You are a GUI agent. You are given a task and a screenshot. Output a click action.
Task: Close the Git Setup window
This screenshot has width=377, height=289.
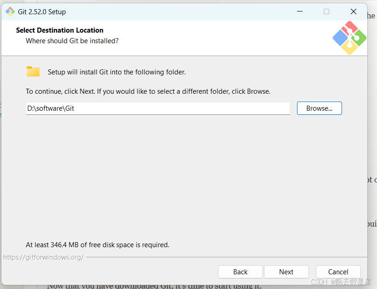point(353,11)
